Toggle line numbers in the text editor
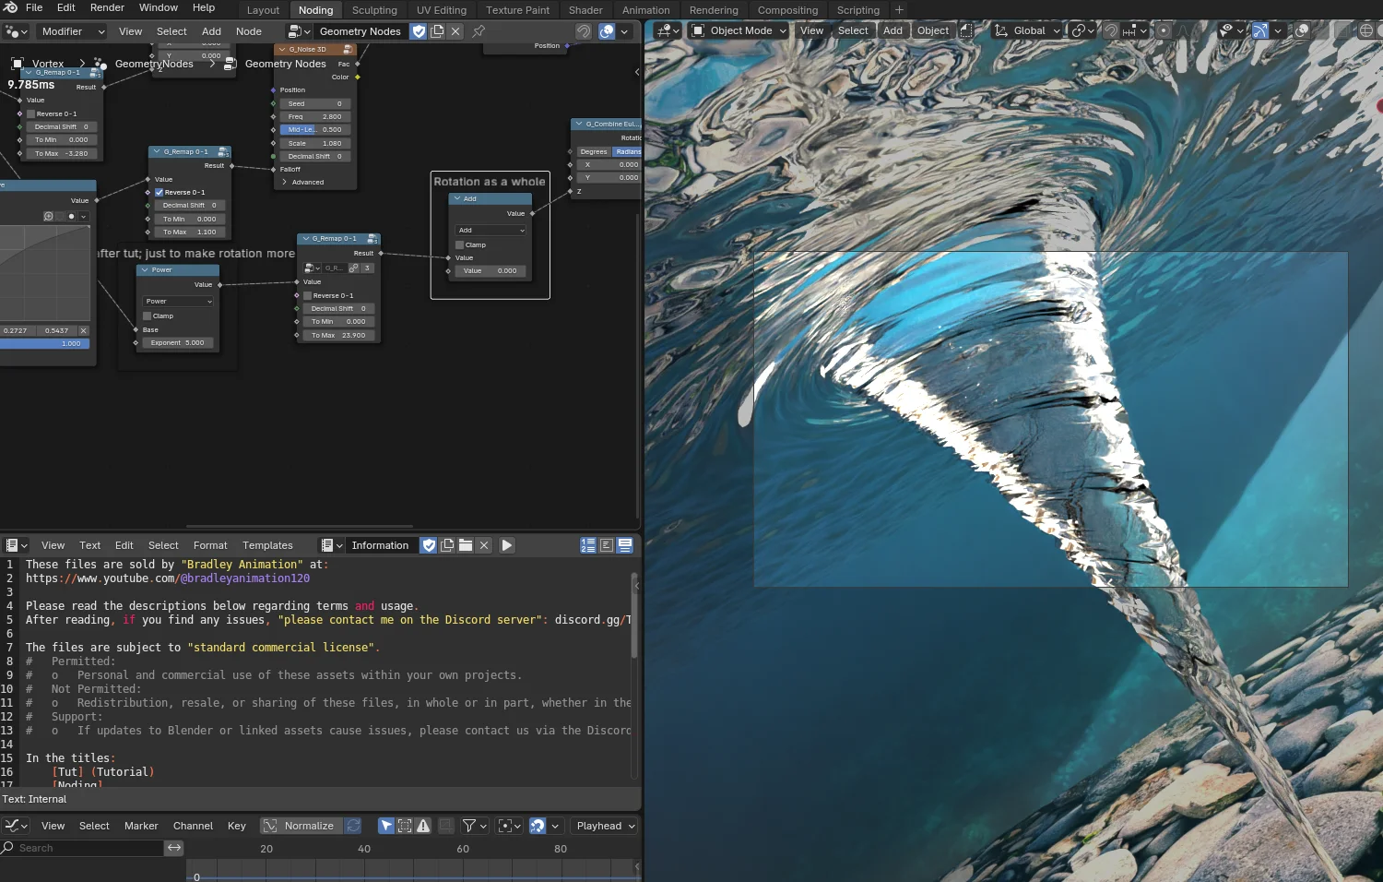1383x882 pixels. [x=588, y=545]
